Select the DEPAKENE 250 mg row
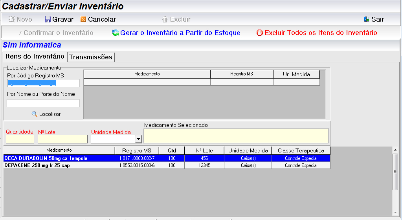This screenshot has height=220, width=402. coord(59,165)
